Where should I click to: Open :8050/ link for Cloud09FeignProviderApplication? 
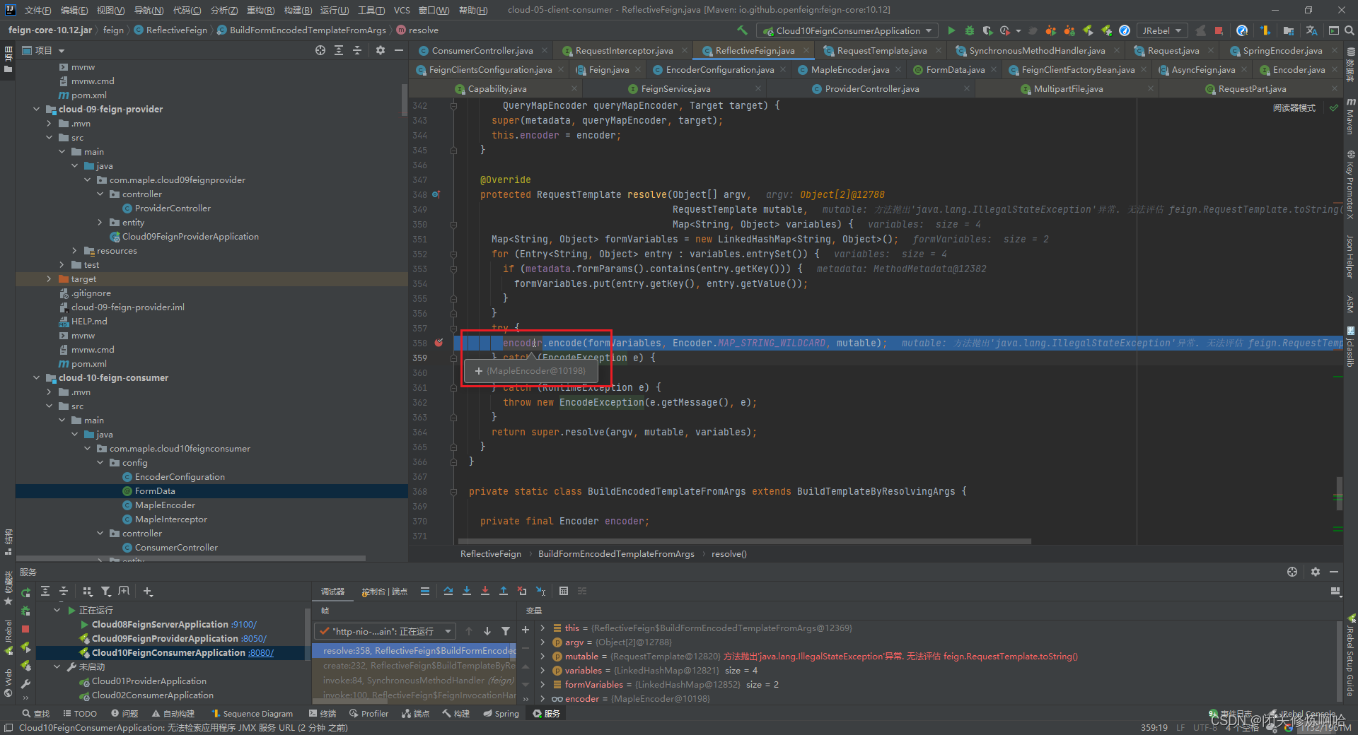click(253, 639)
